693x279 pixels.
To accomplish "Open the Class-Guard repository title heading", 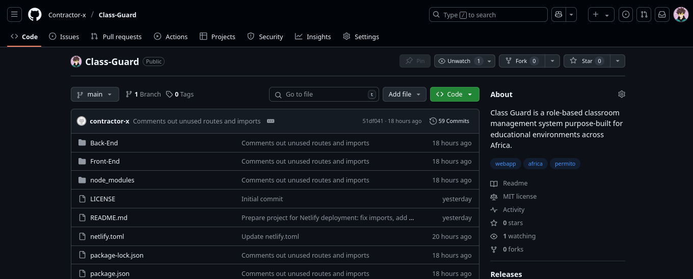I will click(112, 61).
